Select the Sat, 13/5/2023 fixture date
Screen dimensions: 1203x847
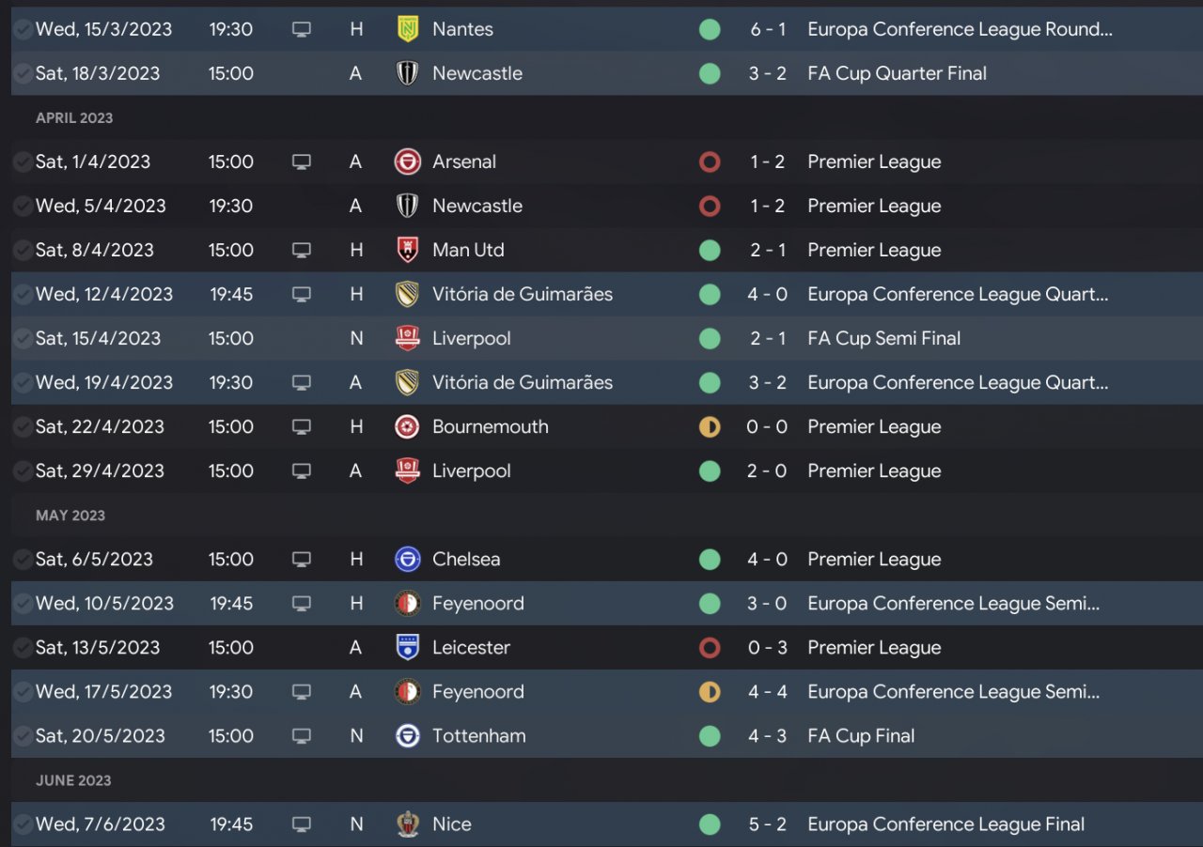coord(98,648)
